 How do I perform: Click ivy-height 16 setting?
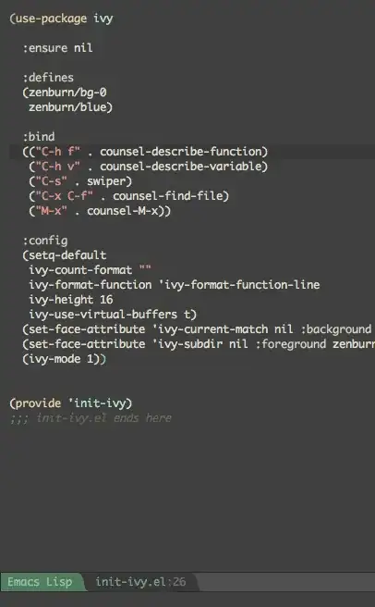[x=71, y=300]
